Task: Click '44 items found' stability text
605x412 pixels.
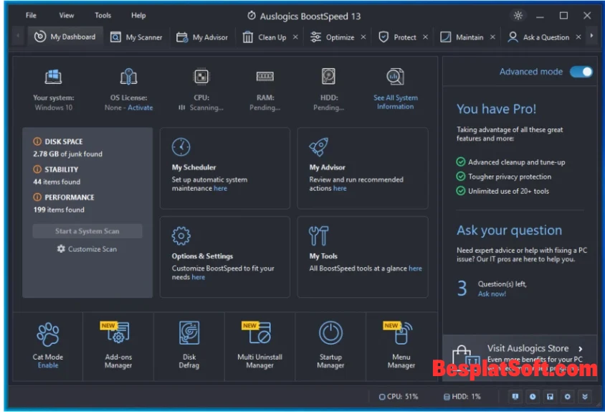Action: coord(57,182)
